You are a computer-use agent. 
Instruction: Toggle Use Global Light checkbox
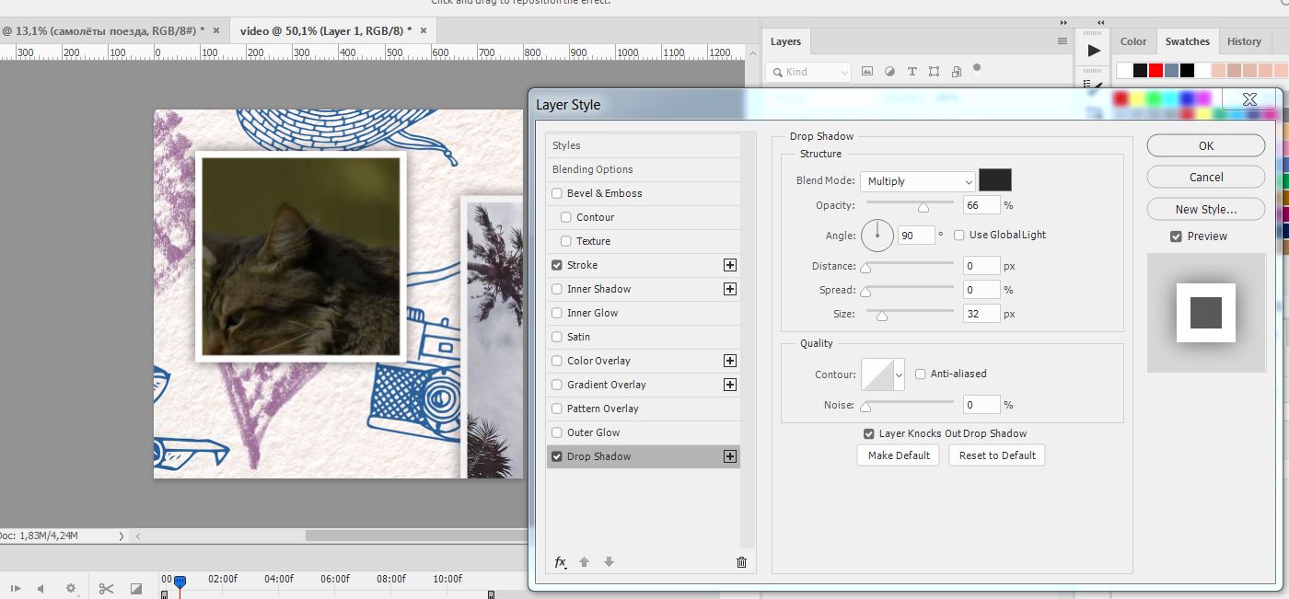959,235
